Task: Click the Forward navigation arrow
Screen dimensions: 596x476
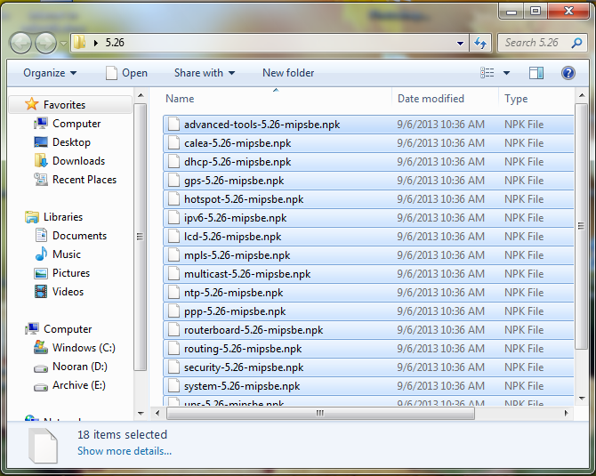Action: pyautogui.click(x=45, y=43)
